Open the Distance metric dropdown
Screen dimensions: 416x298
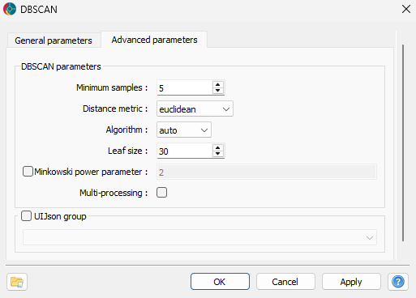(195, 109)
